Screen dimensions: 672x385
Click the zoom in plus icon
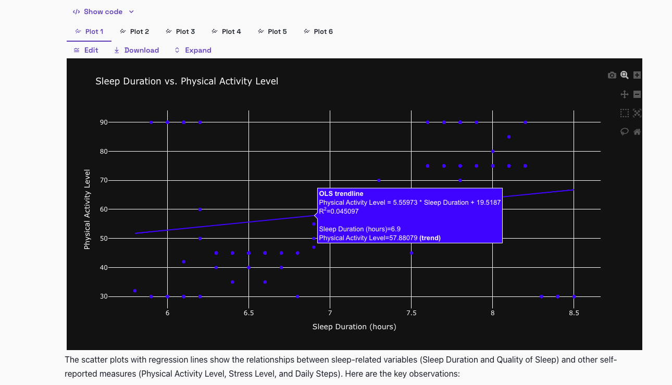point(637,74)
